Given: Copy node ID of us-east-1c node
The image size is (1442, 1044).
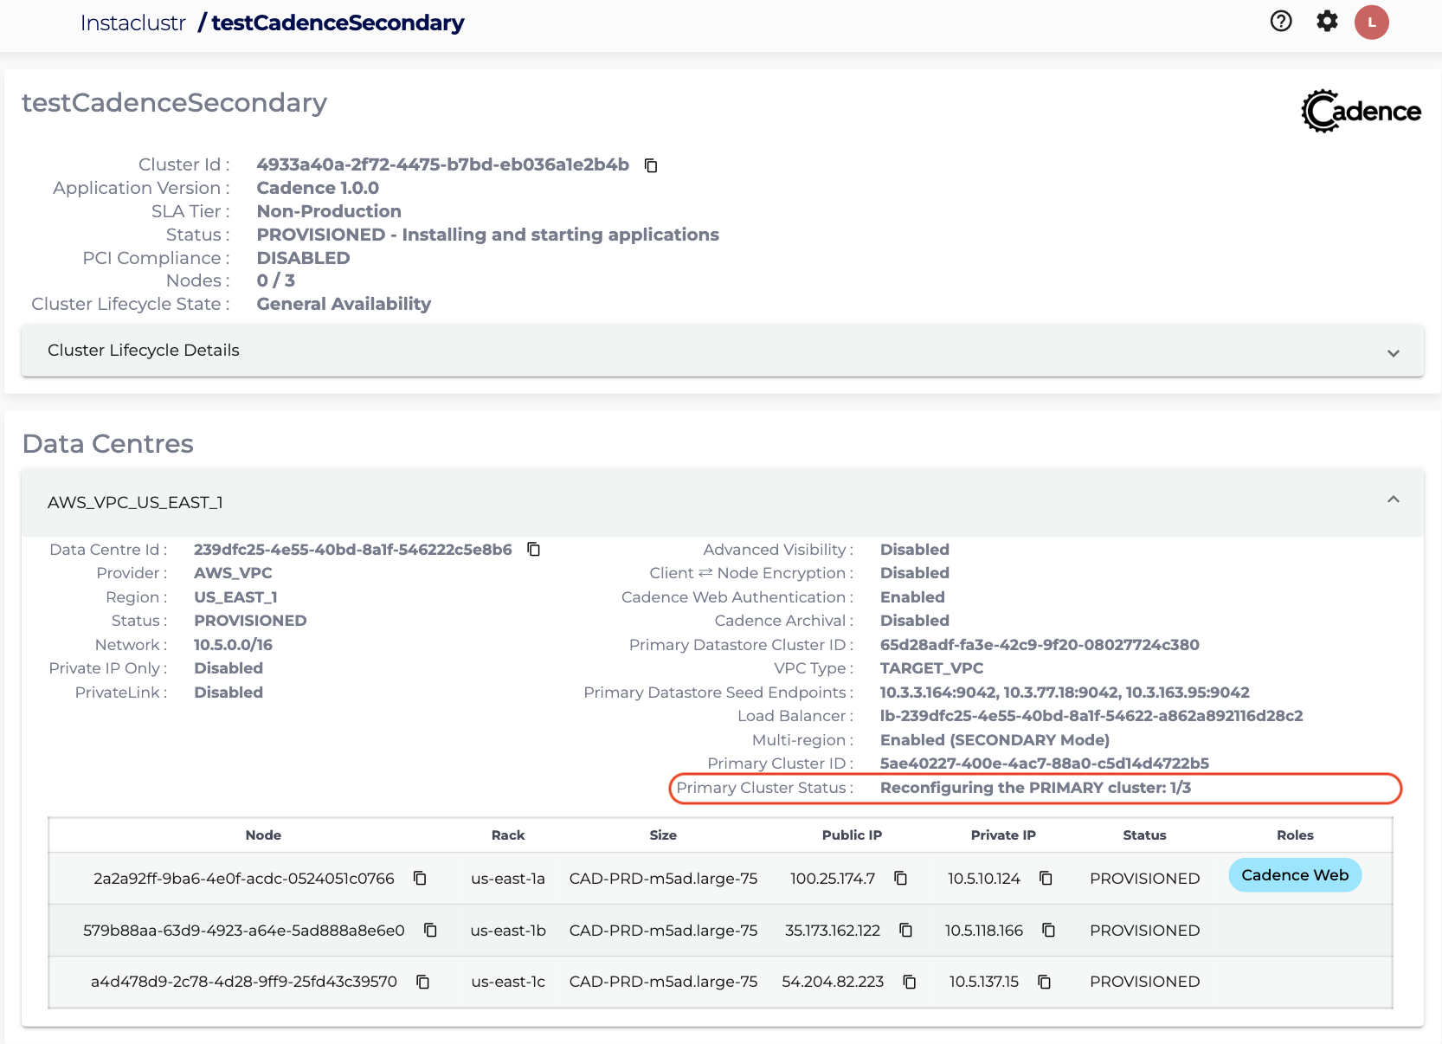Looking at the screenshot, I should tap(423, 982).
